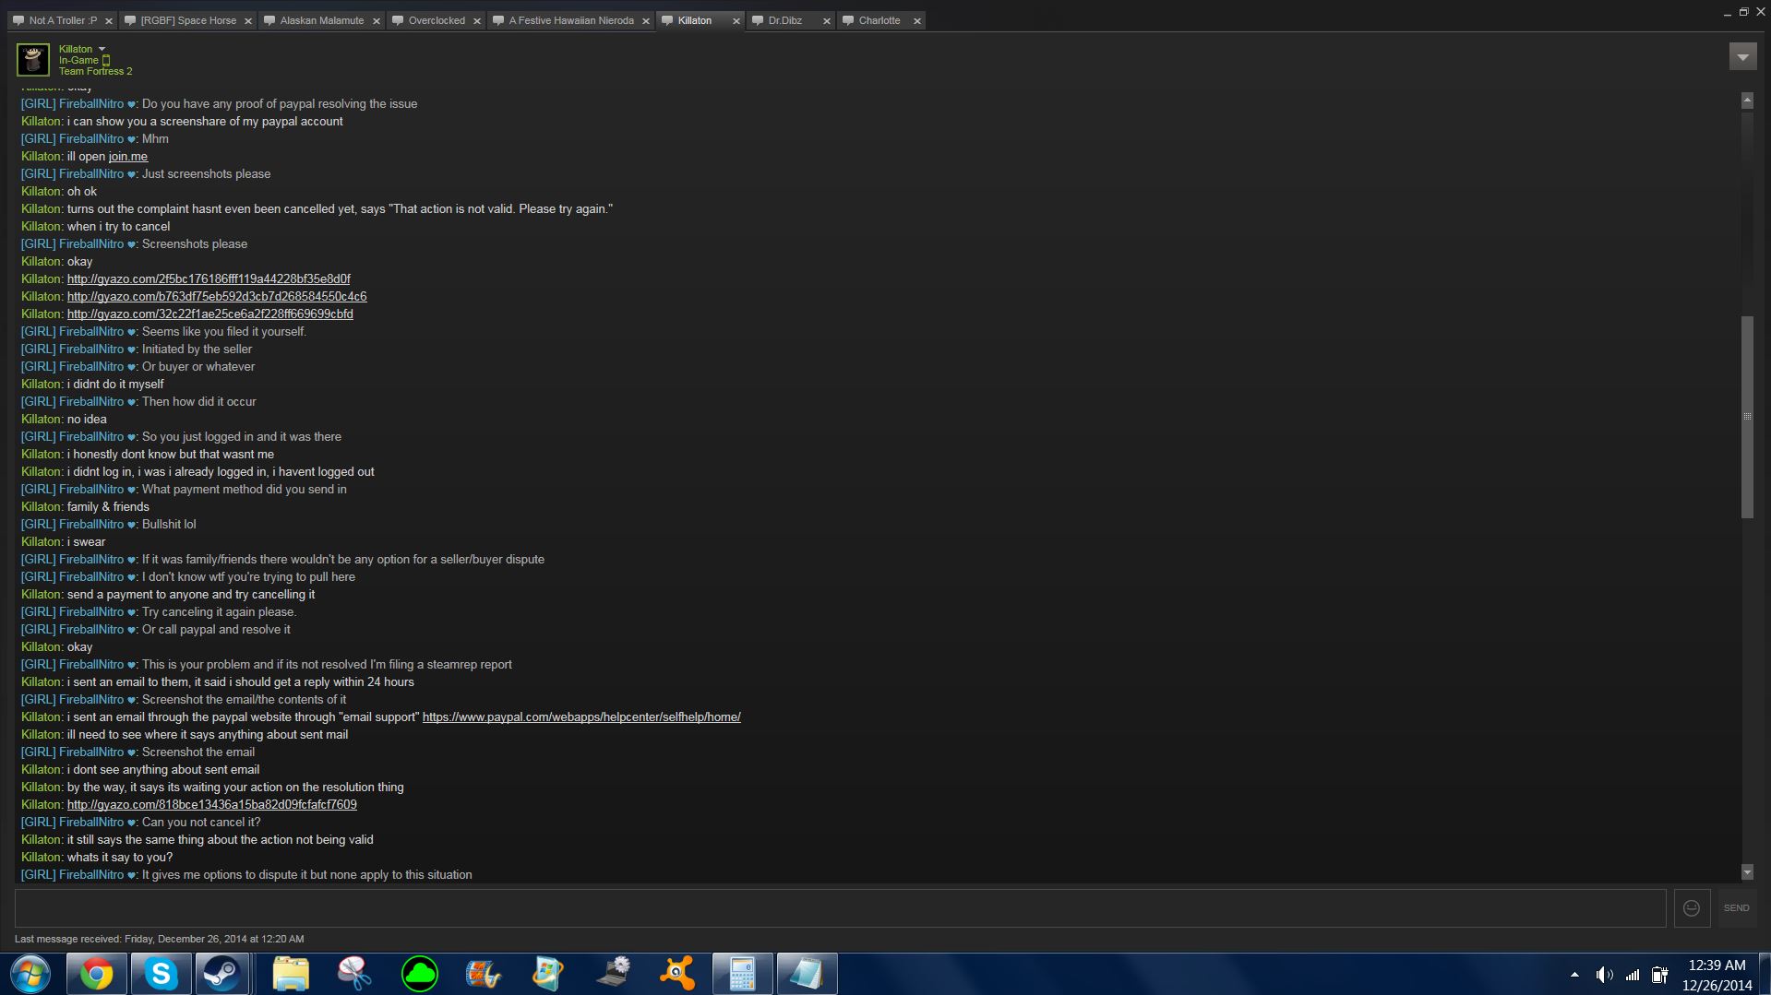This screenshot has height=995, width=1771.
Task: Close the Overclocked chat tab
Action: point(477,20)
